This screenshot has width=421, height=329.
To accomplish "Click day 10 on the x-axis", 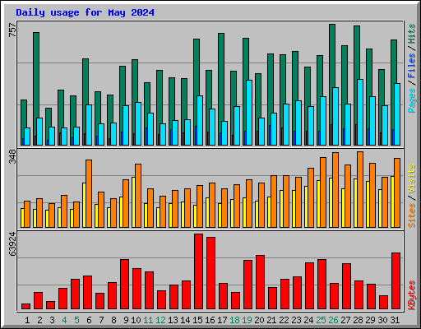I will click(x=136, y=320).
